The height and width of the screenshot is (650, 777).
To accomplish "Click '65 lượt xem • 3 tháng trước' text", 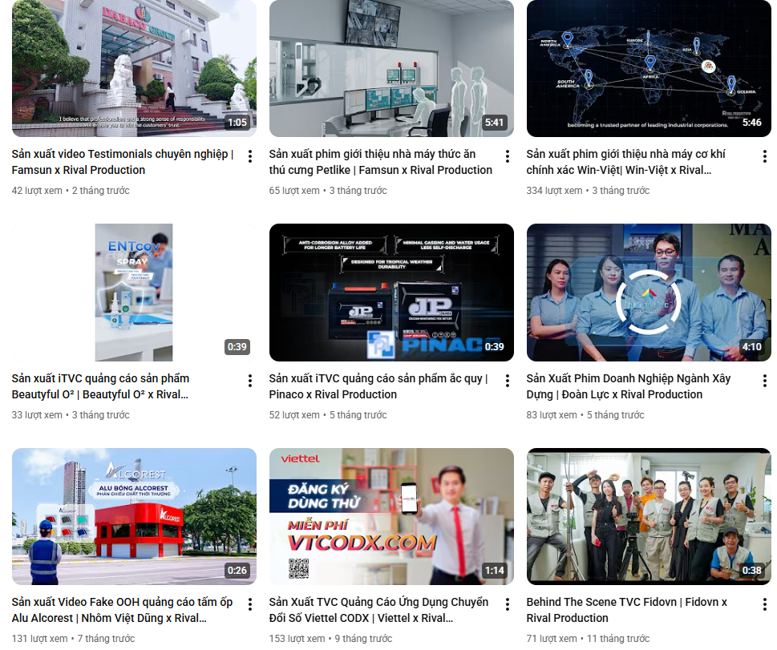I will click(328, 191).
